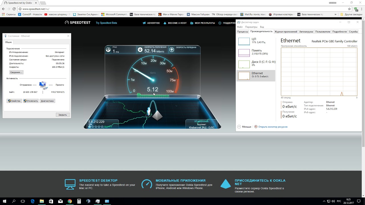Open the Параметры menu in Task Manager
This screenshot has height=205, width=365.
pos(251,27)
